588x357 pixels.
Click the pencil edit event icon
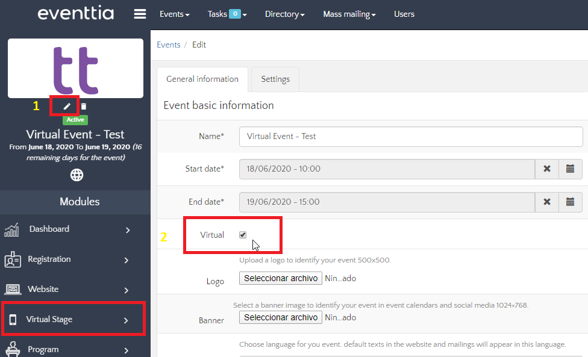(67, 107)
